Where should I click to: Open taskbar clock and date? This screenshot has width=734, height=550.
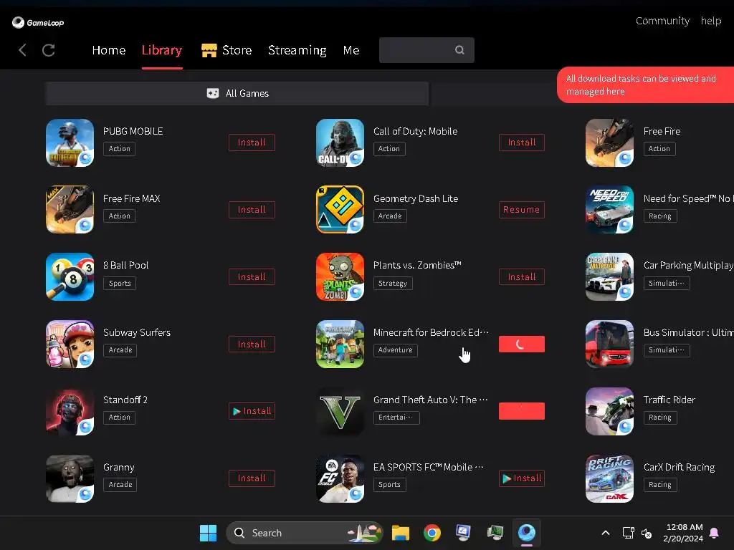pos(683,533)
